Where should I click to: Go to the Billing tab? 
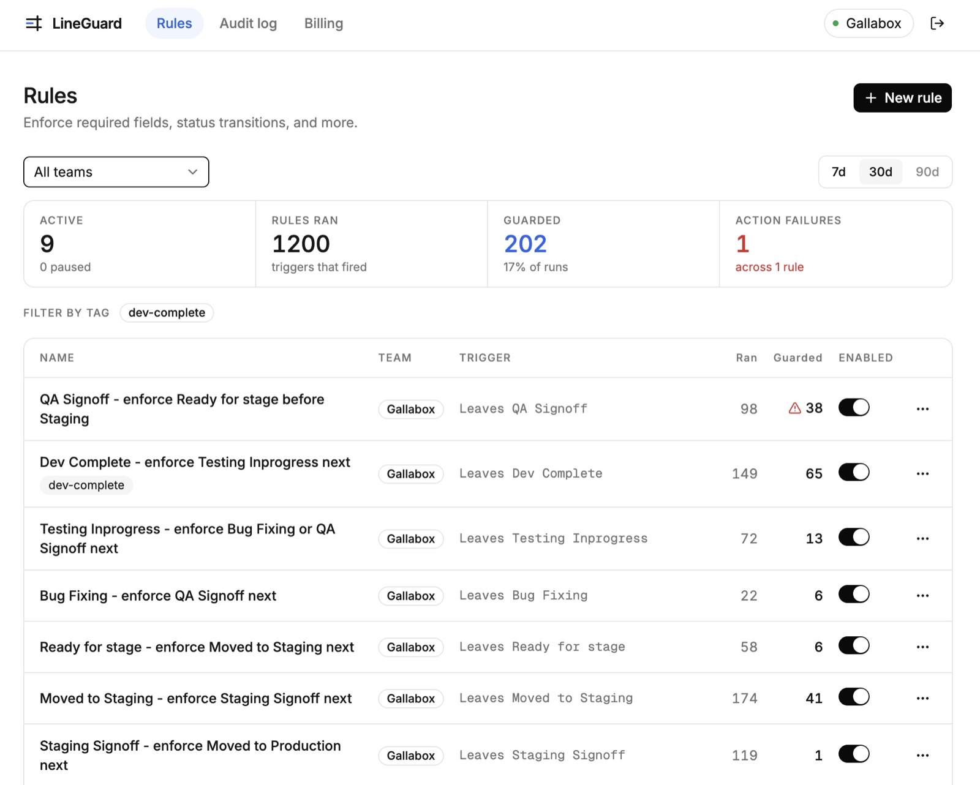[323, 23]
